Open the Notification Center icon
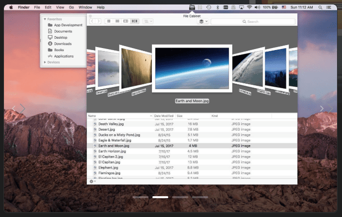The width and height of the screenshot is (342, 217). point(329,7)
